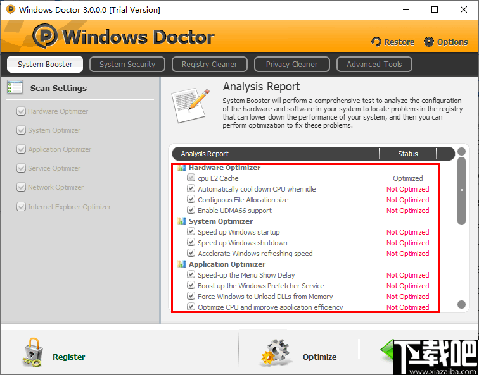Image resolution: width=479 pixels, height=375 pixels.
Task: Uncheck Enable UDMA66 support
Action: click(191, 210)
